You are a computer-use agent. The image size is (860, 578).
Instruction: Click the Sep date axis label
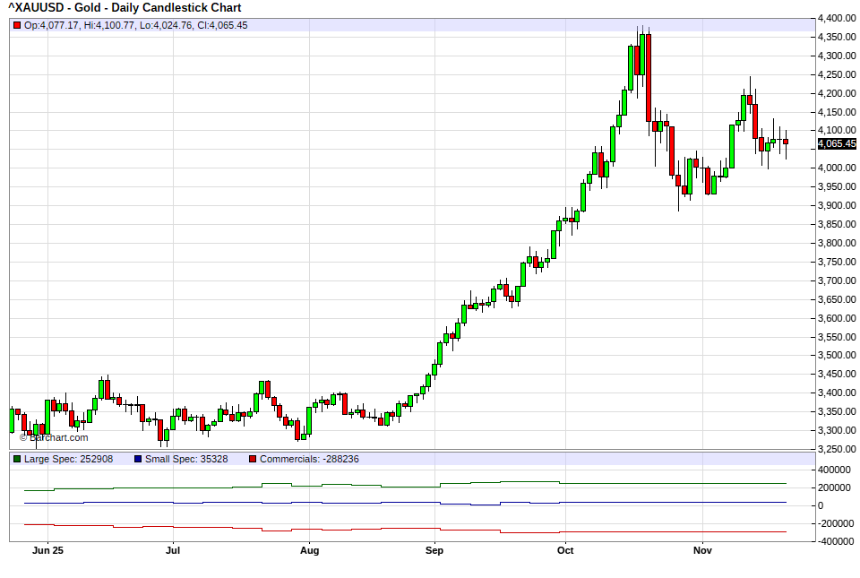[x=434, y=550]
